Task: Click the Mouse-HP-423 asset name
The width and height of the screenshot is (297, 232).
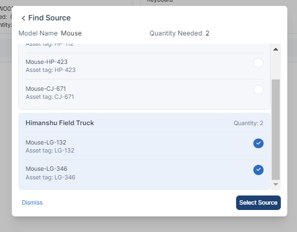Action: click(46, 62)
